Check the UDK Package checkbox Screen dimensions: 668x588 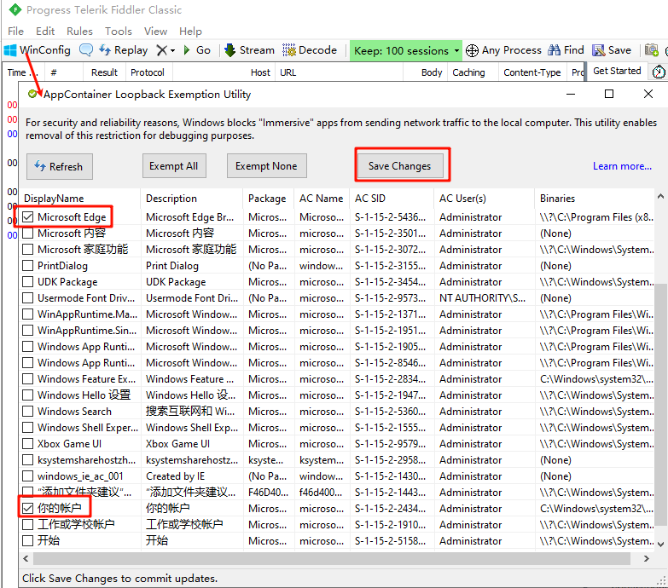pos(27,282)
